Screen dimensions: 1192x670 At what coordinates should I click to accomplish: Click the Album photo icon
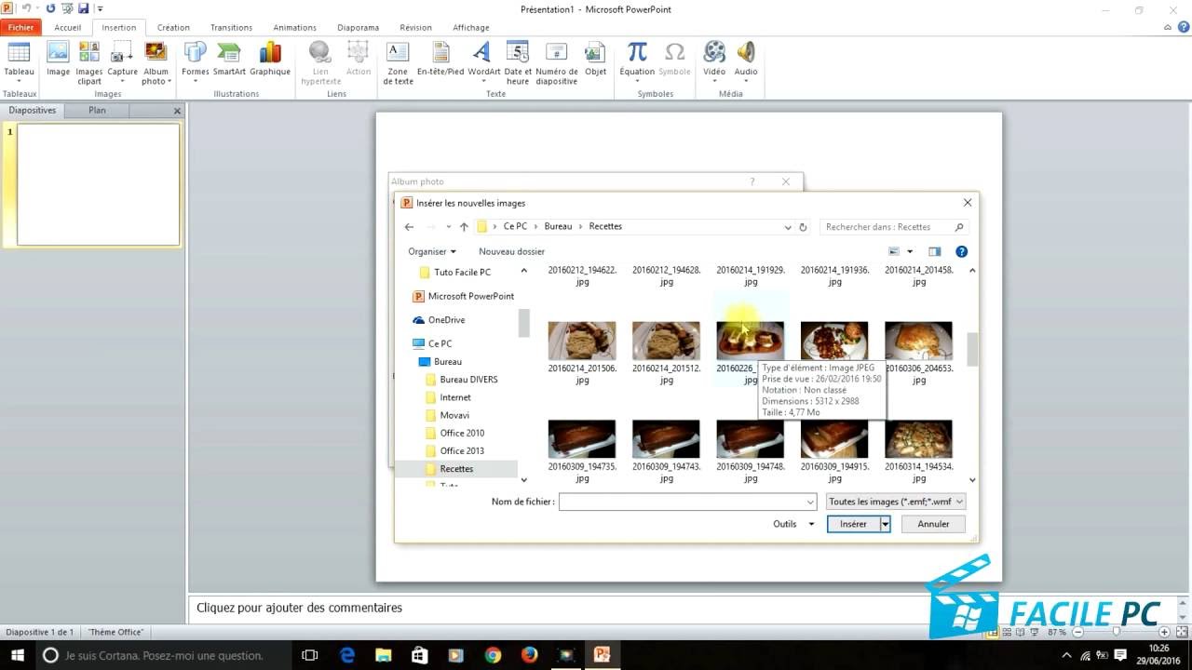coord(156,62)
